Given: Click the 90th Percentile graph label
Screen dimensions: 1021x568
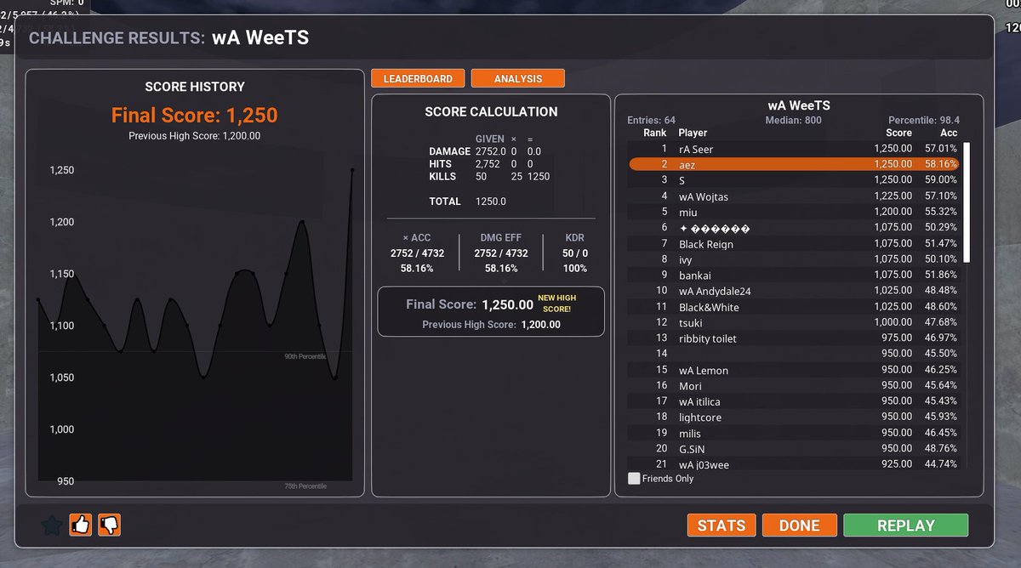Looking at the screenshot, I should coord(305,356).
